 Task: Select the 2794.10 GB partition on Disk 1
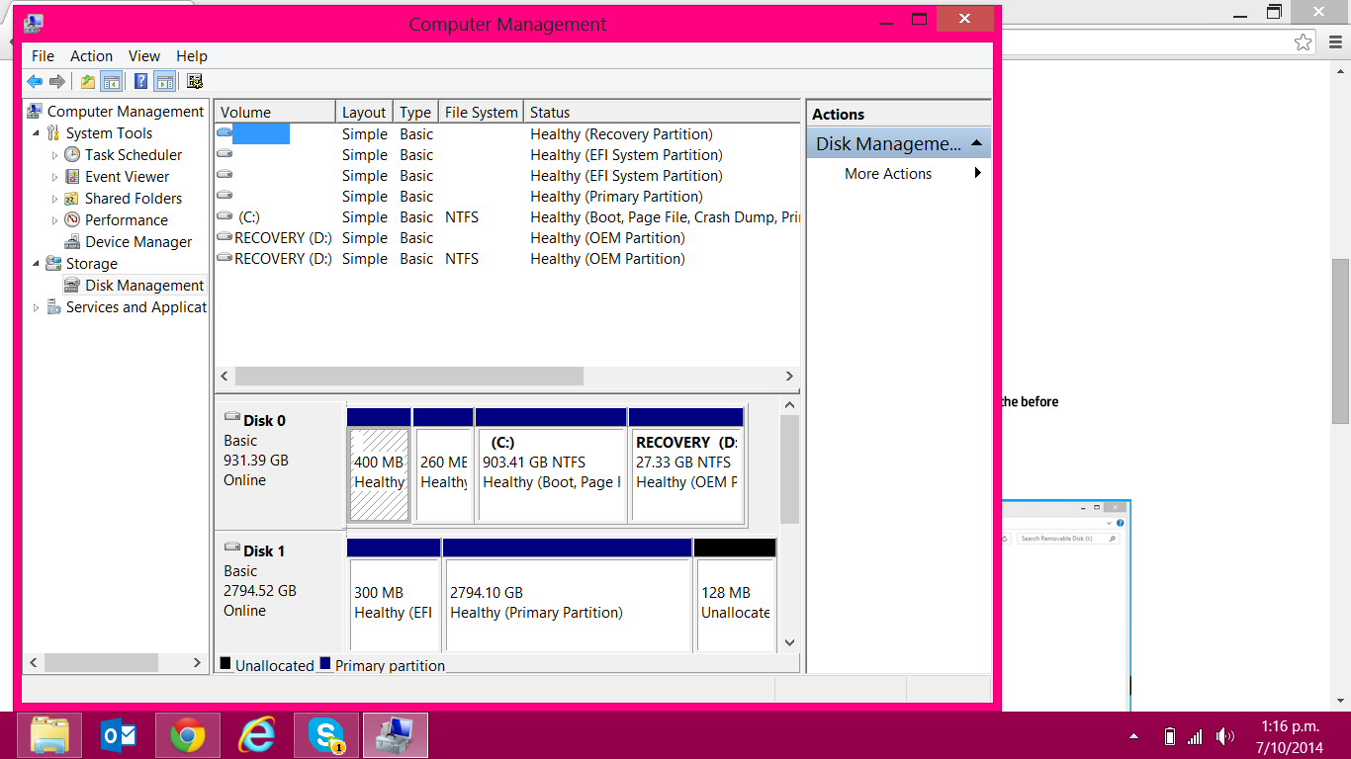coord(567,603)
